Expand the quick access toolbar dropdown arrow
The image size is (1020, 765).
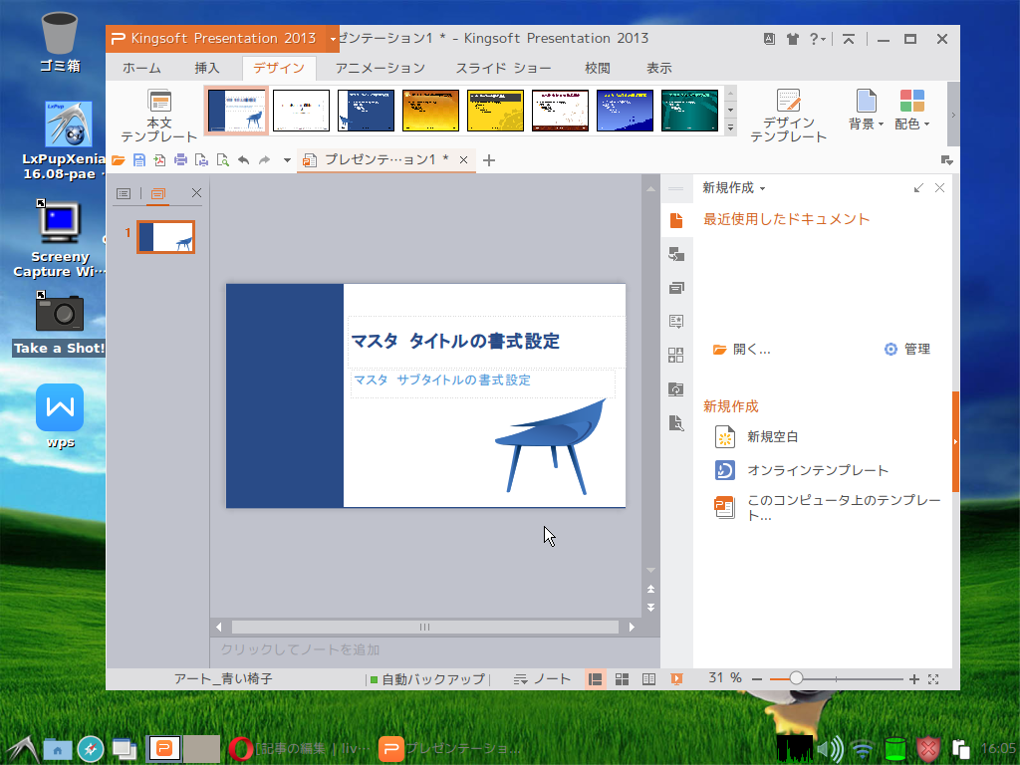pos(287,160)
